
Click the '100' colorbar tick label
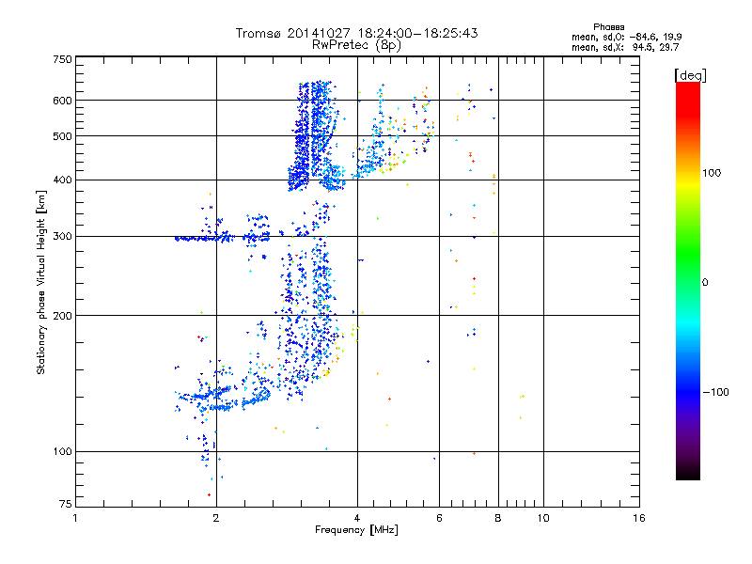coord(712,173)
